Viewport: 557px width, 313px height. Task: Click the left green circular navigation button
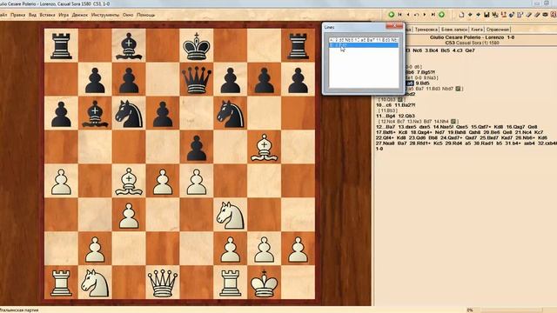[x=392, y=15]
